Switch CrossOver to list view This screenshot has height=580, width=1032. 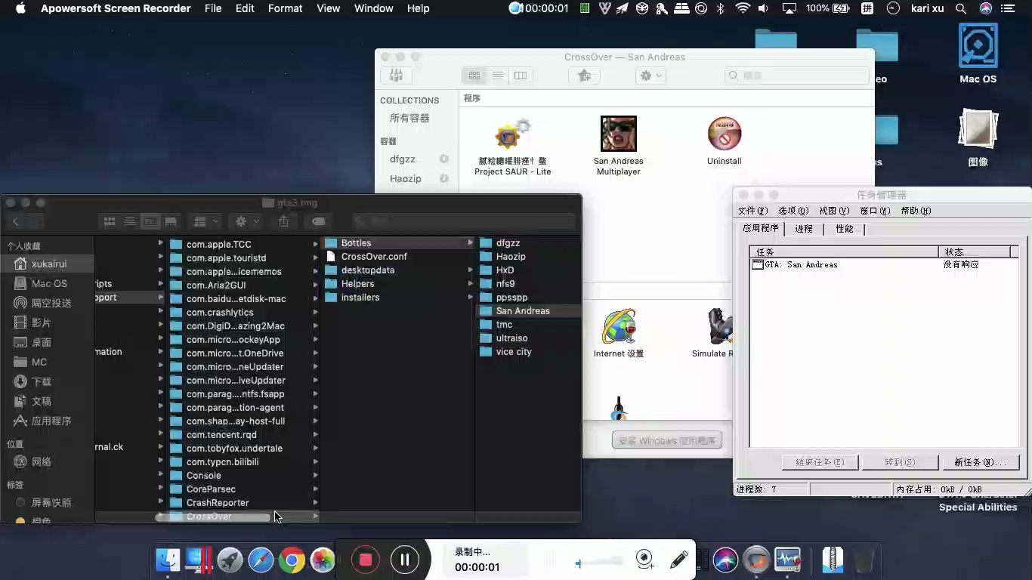pyautogui.click(x=498, y=76)
